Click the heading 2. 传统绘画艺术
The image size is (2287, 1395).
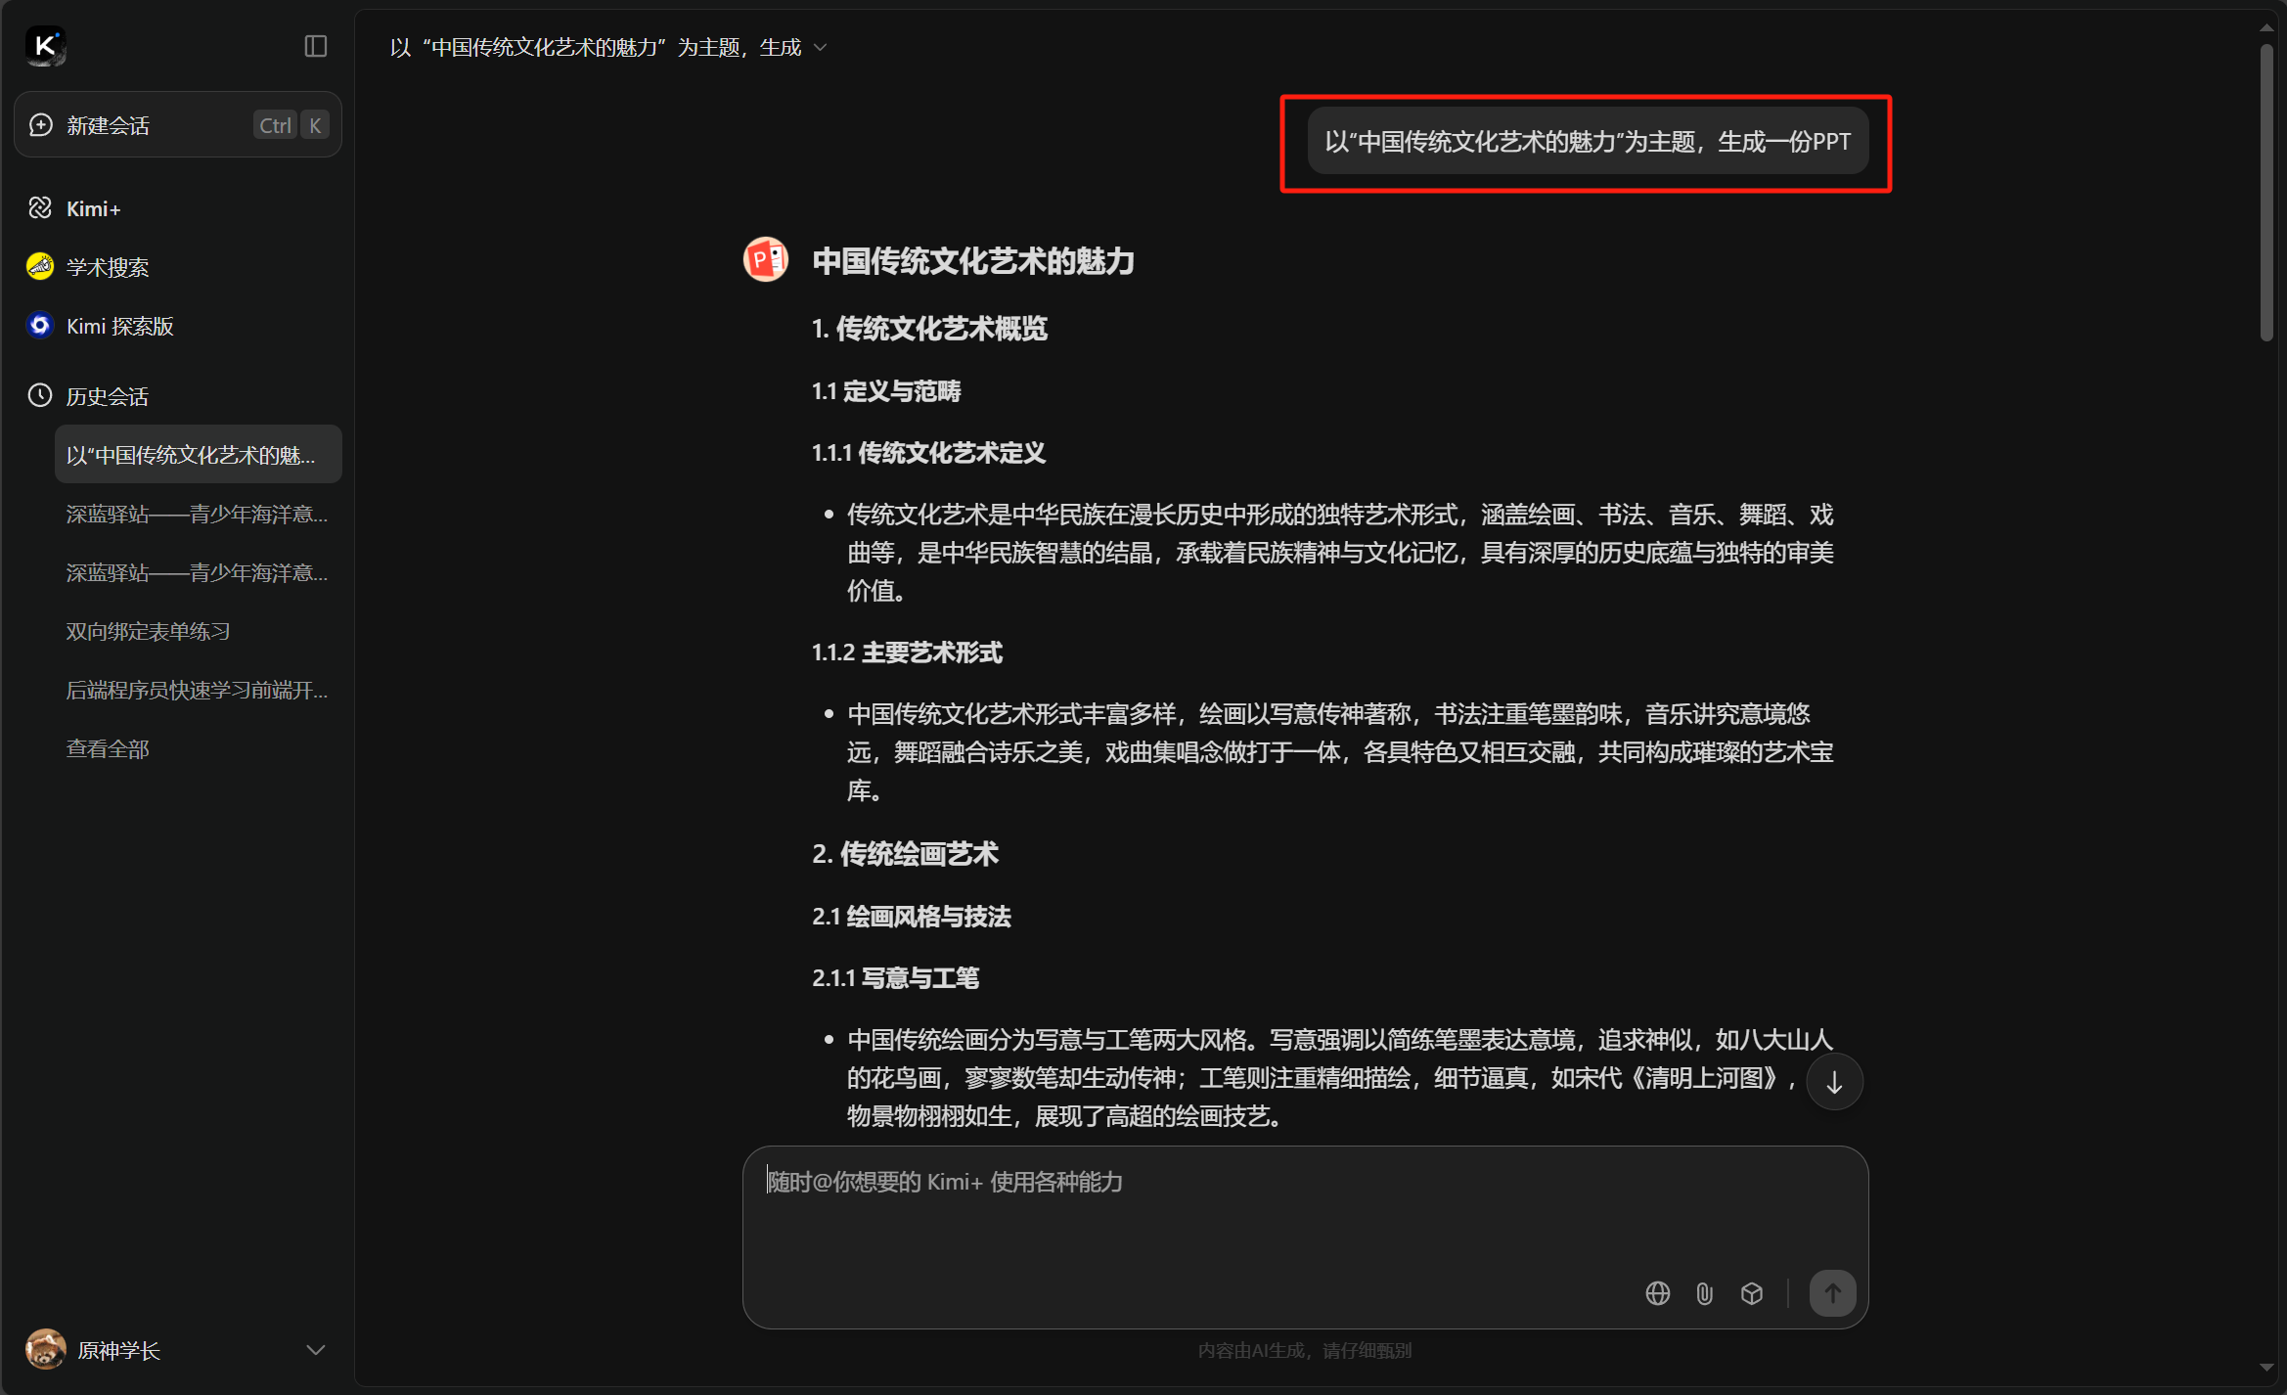coord(905,854)
